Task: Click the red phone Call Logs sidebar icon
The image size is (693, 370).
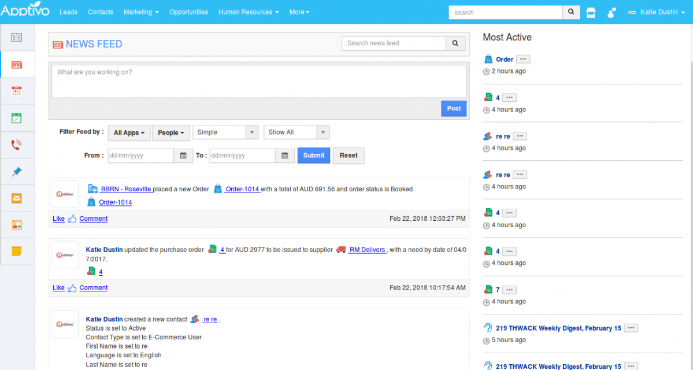Action: tap(17, 145)
